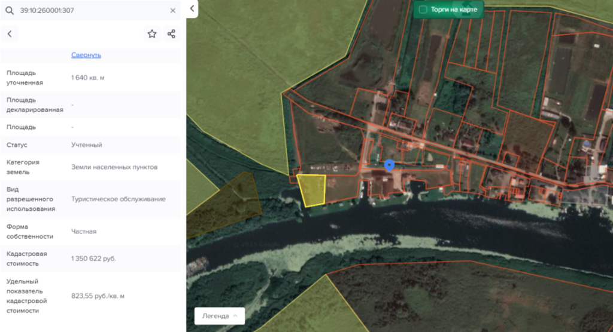Add parcel to favorites with star icon
The height and width of the screenshot is (332, 613).
click(x=152, y=34)
